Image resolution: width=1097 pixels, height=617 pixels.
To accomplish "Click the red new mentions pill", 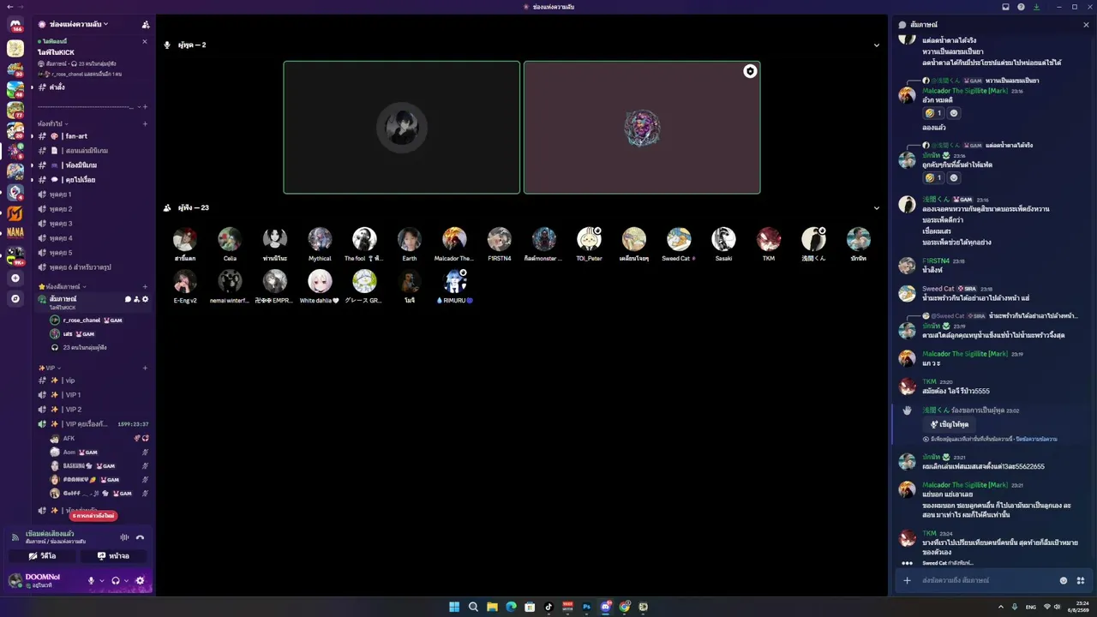I will (x=93, y=516).
